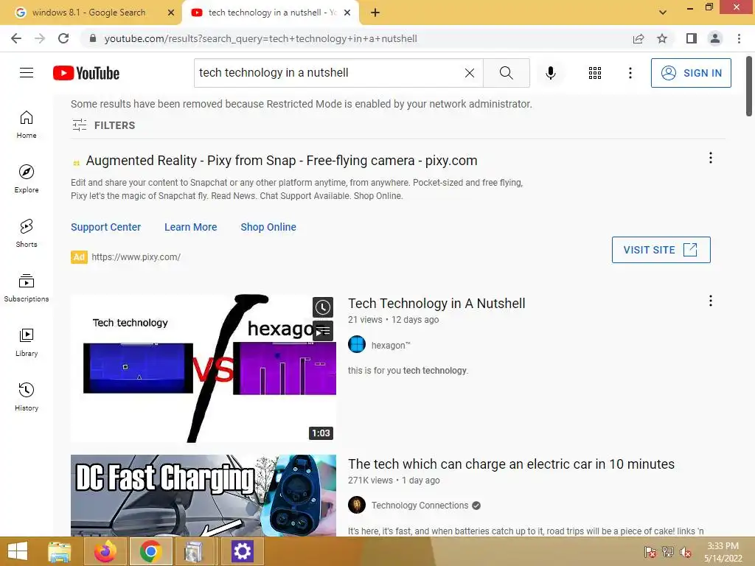Select the tech technology YouTube tab

tap(270, 13)
